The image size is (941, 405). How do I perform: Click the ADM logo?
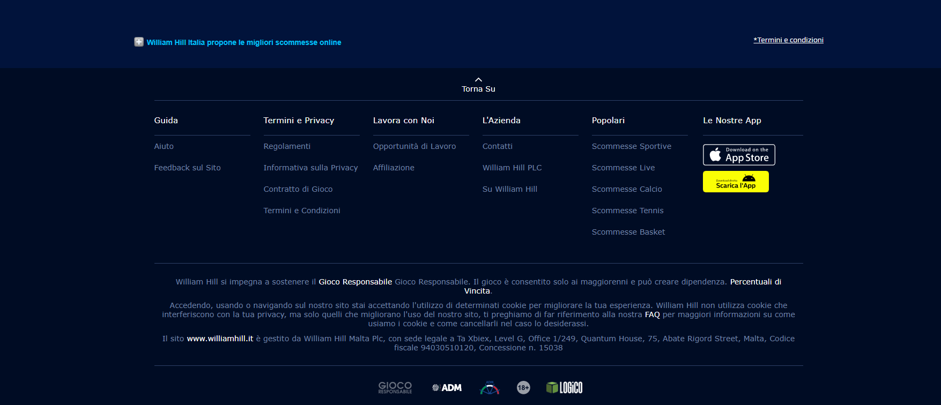pyautogui.click(x=447, y=387)
